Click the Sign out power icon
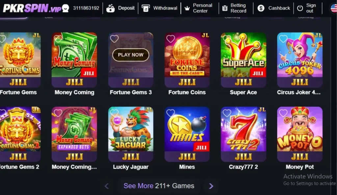The width and height of the screenshot is (337, 195). [300, 8]
